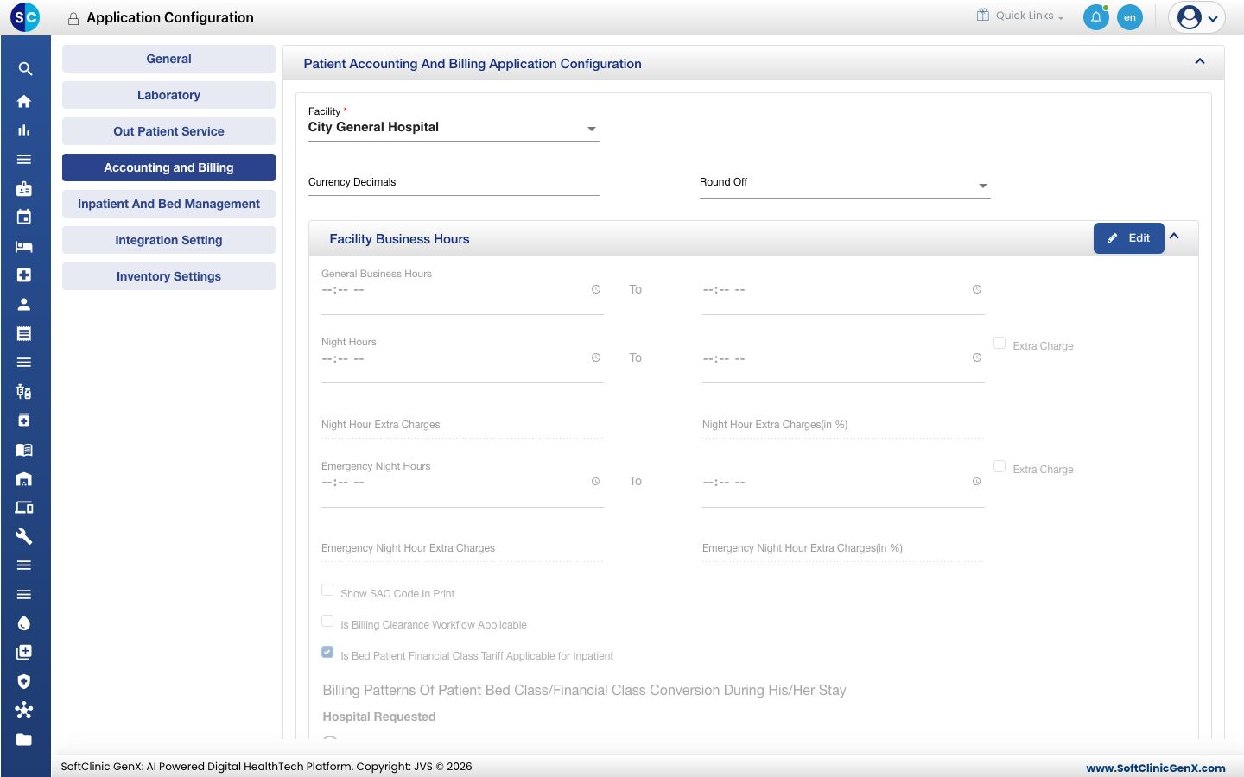Click the notification bell icon
This screenshot has width=1244, height=777.
pyautogui.click(x=1095, y=17)
